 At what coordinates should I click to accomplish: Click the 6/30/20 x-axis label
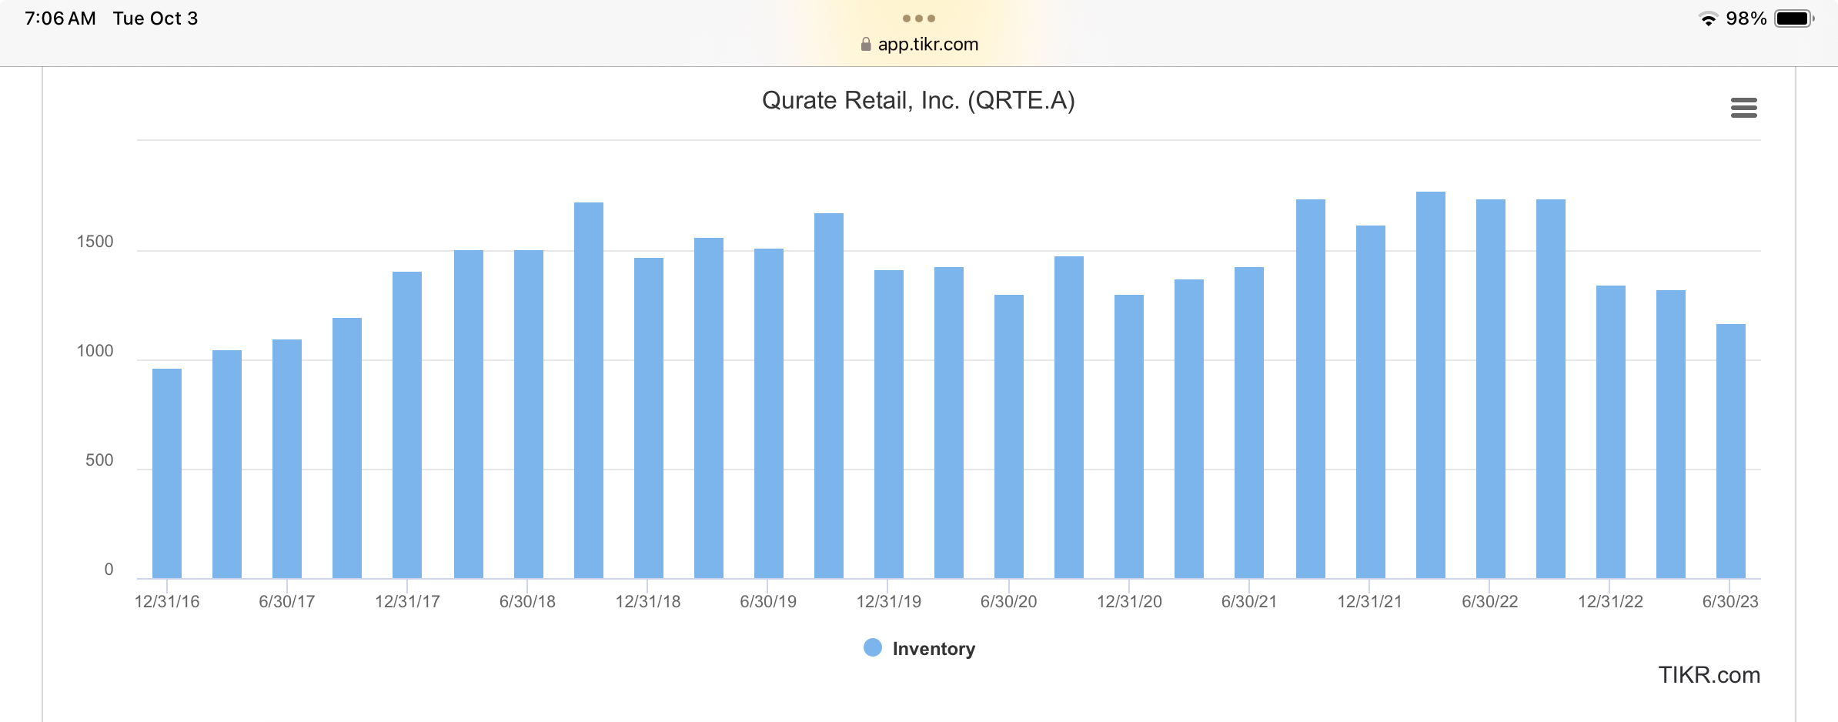pos(1009,602)
